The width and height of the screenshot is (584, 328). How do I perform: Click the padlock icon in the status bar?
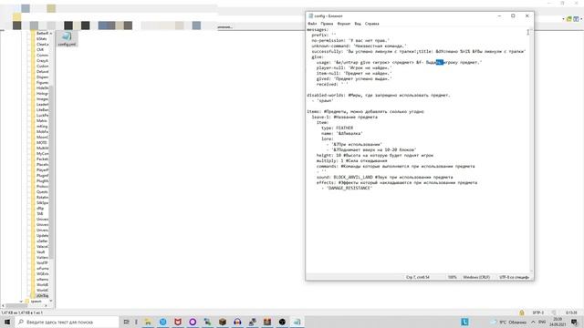coord(522,313)
